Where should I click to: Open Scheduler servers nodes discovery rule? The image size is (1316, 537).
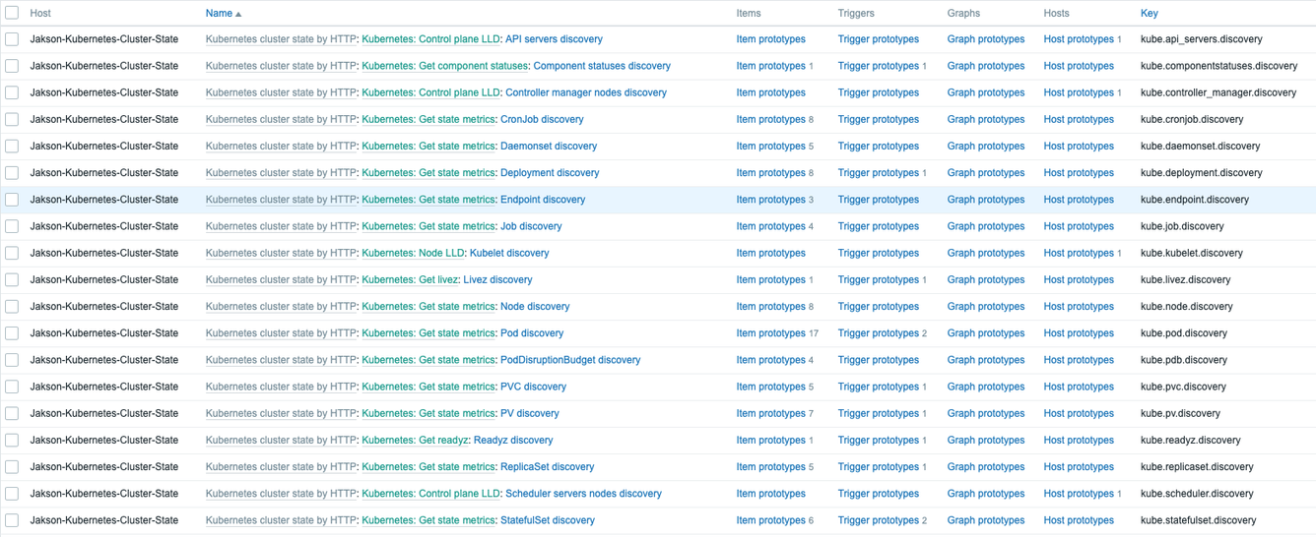click(x=583, y=494)
